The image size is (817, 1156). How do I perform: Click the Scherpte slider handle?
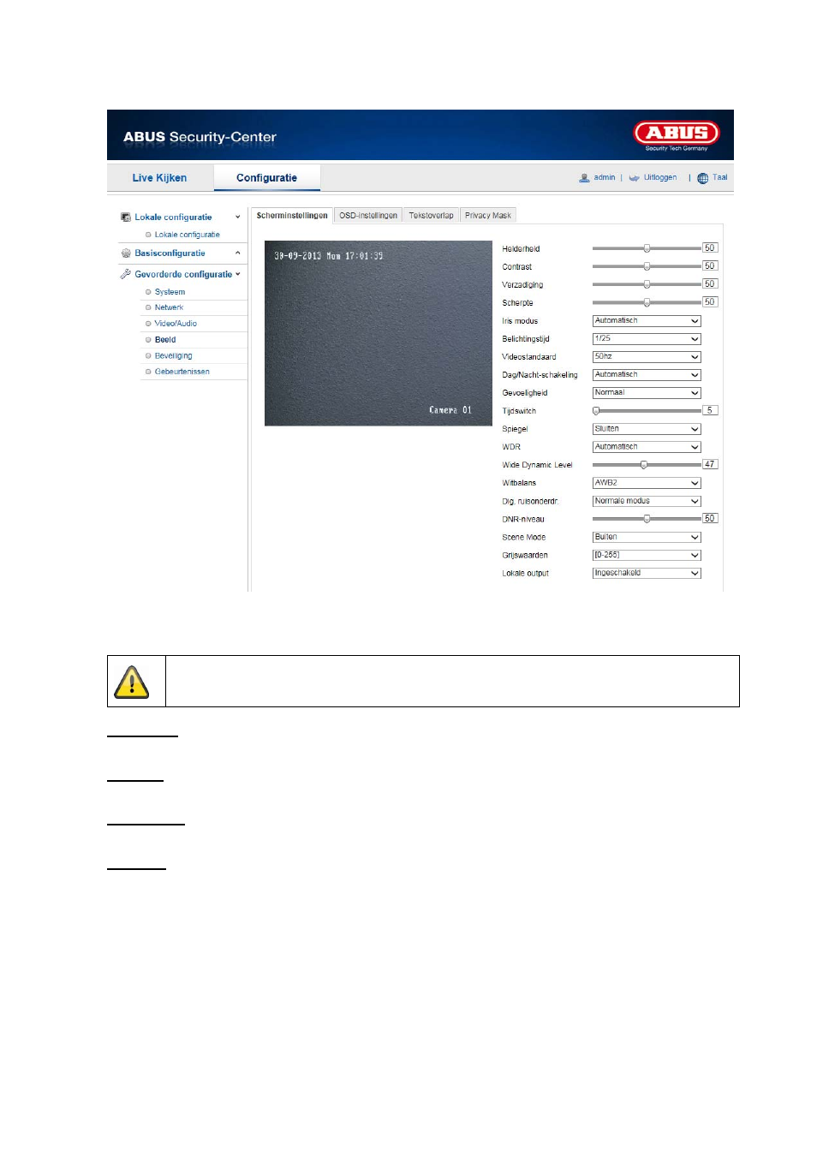pyautogui.click(x=647, y=302)
